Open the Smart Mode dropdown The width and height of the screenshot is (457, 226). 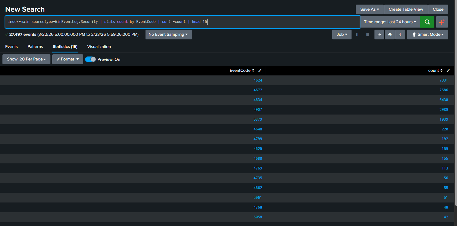pyautogui.click(x=427, y=35)
